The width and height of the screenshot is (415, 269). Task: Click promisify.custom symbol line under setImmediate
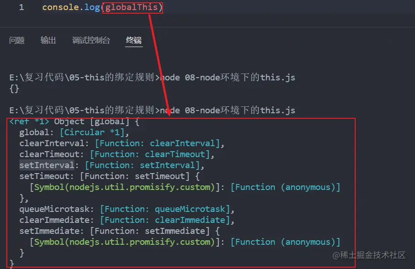pyautogui.click(x=185, y=242)
